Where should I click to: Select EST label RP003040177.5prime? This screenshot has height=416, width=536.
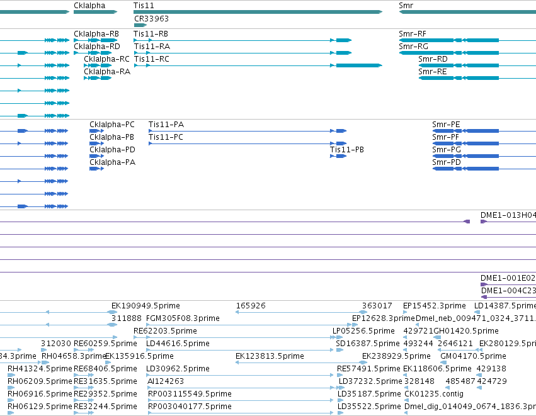pyautogui.click(x=190, y=407)
